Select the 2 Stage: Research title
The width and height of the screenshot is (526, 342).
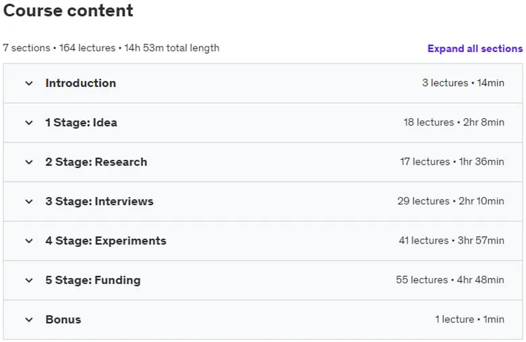click(96, 162)
